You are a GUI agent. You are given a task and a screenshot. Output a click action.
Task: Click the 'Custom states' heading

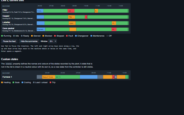tap(9, 59)
